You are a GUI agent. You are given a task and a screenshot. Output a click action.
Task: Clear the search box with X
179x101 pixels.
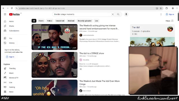coord(113,14)
